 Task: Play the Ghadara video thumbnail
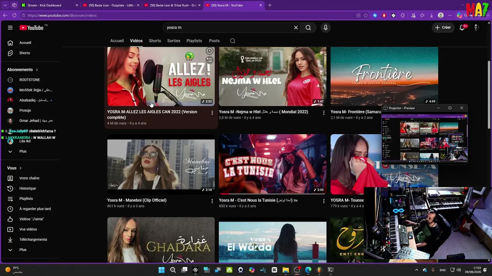coord(161,240)
